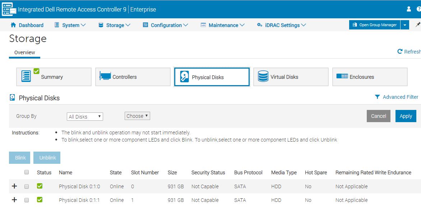The height and width of the screenshot is (208, 421).
Task: Open the Storage menu
Action: click(114, 25)
